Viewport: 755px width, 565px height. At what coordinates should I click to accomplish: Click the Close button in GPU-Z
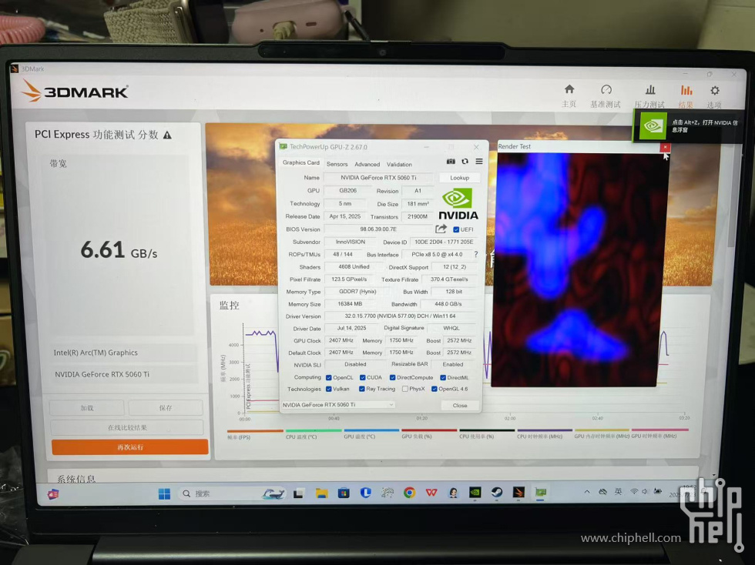click(460, 405)
